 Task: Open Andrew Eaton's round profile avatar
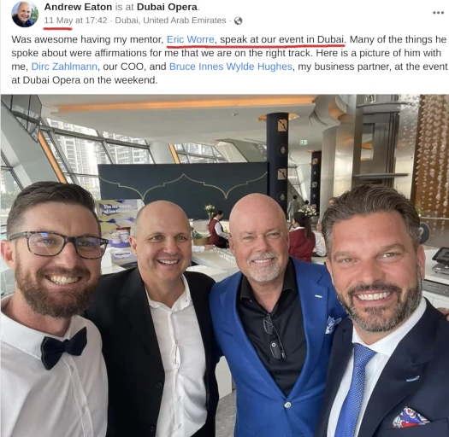(x=25, y=14)
